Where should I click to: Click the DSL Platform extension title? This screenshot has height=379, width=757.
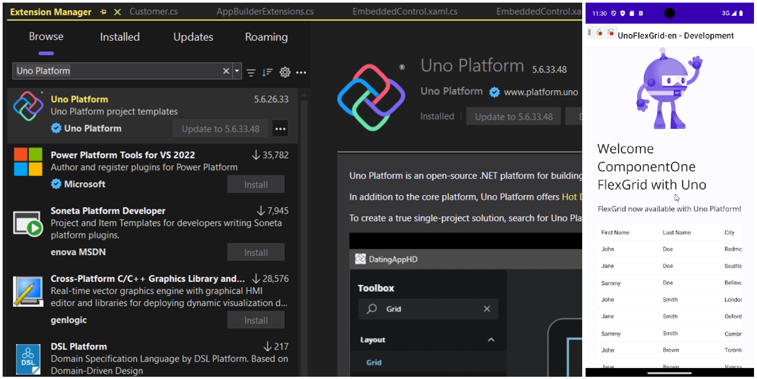click(x=79, y=346)
